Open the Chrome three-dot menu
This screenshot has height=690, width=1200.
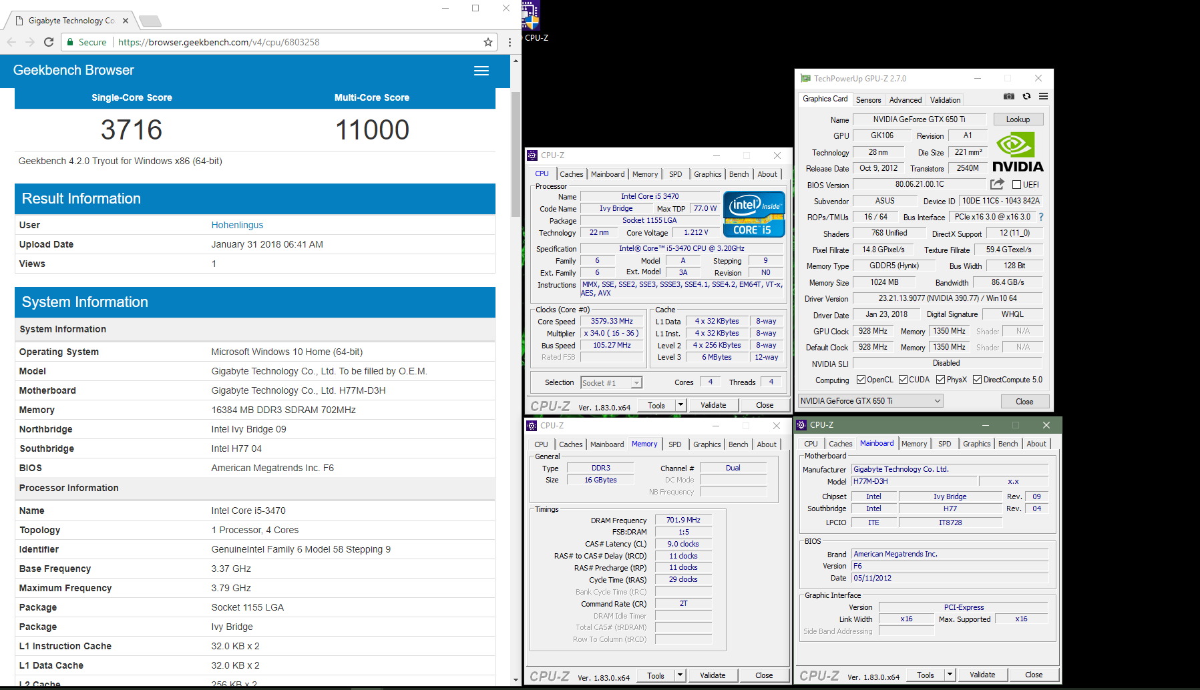(x=510, y=42)
